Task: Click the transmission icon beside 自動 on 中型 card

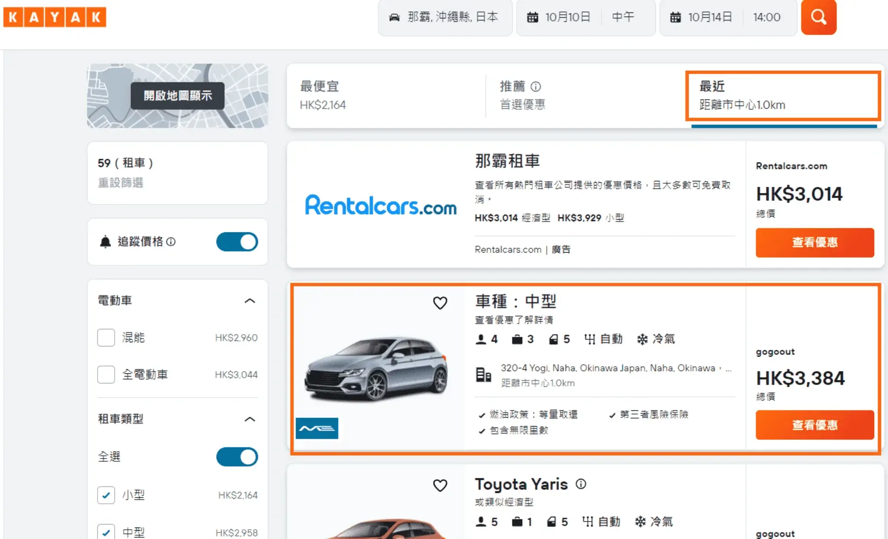Action: coord(590,340)
